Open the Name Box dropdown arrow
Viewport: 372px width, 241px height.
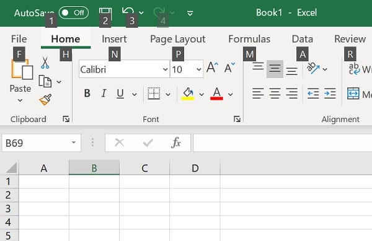click(x=74, y=142)
